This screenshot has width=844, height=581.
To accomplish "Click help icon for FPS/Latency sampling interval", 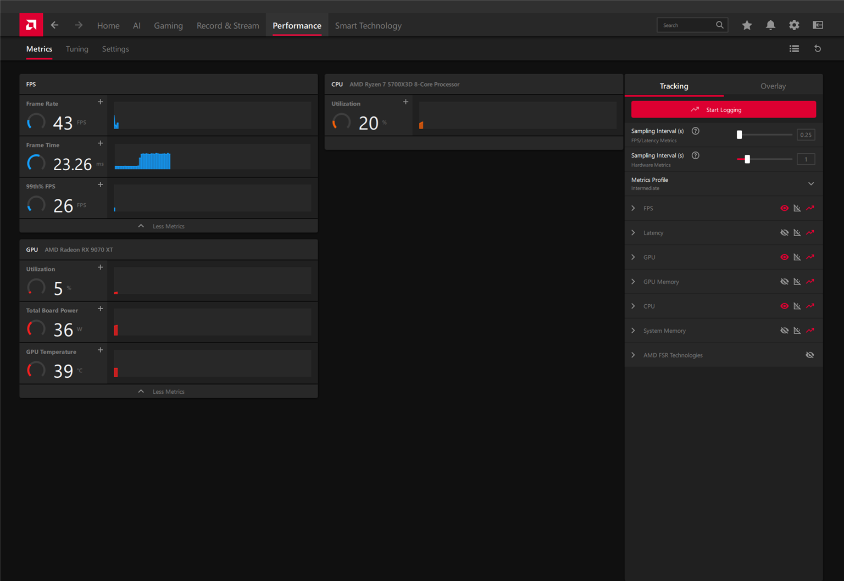I will click(x=695, y=131).
